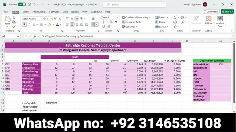236x132 pixels.
Task: Click the Decrease Font Size icon
Action: click(60, 19)
